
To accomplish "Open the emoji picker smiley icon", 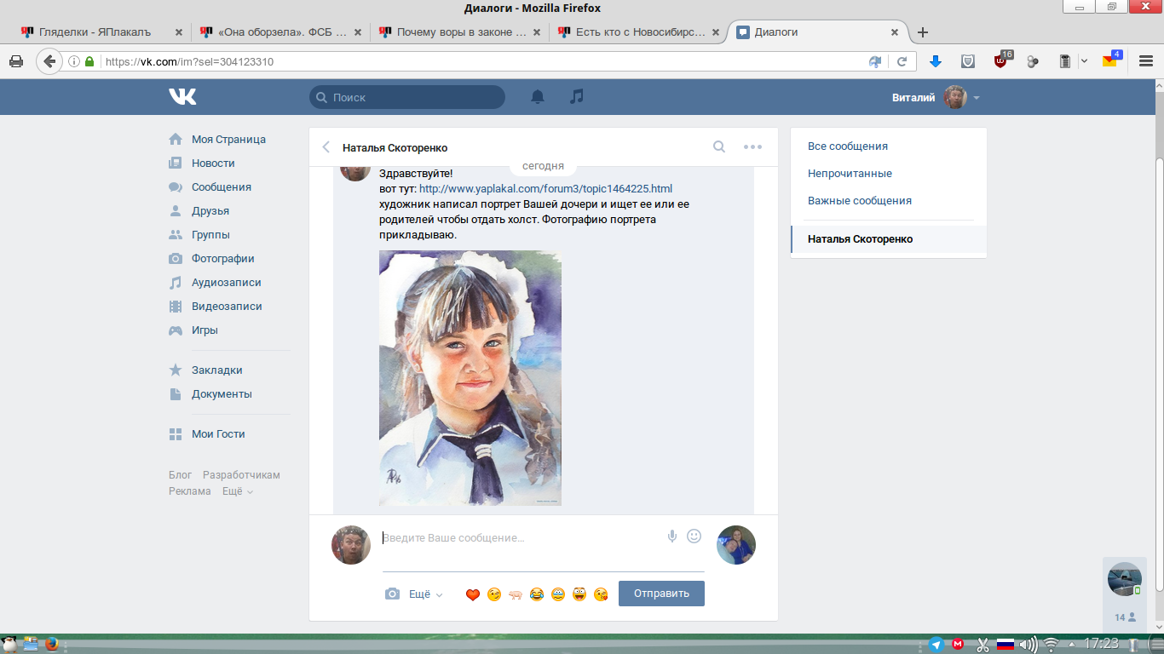I will coord(694,536).
